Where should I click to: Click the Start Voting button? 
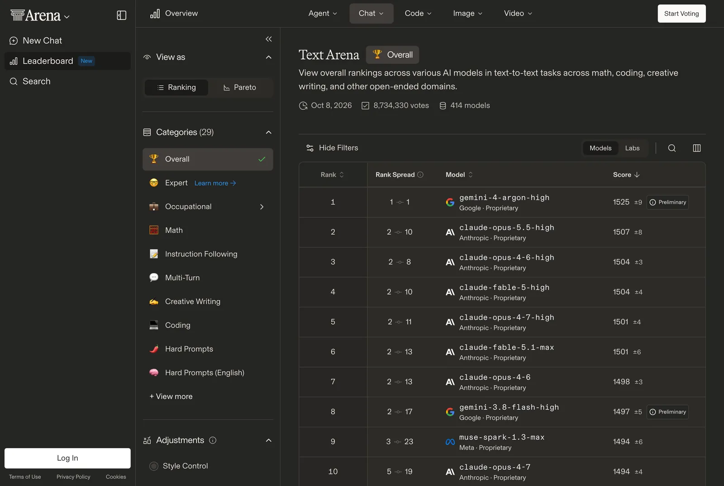point(681,14)
